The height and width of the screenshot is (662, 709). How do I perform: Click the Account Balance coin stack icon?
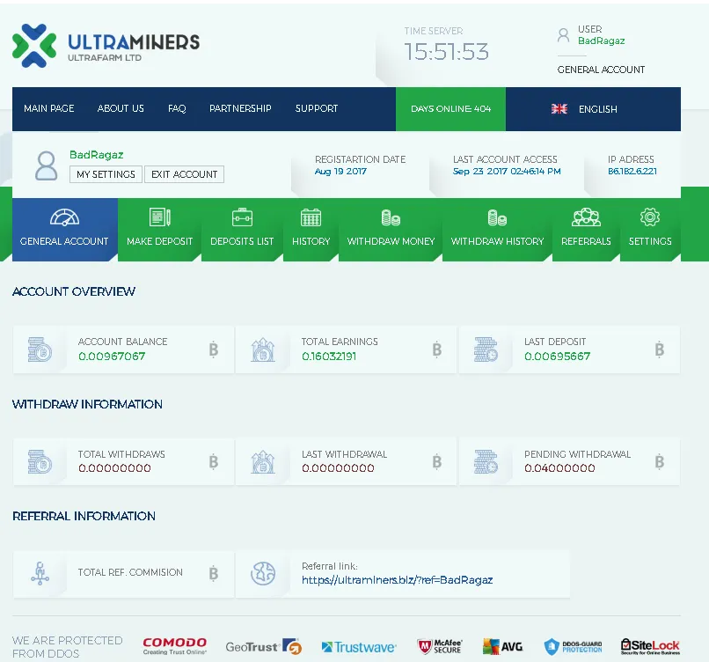pos(40,349)
